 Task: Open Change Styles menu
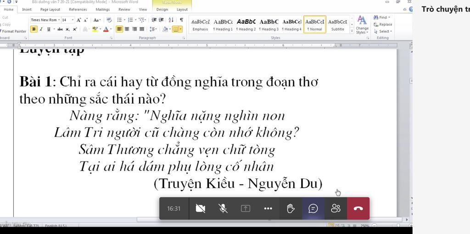point(362,25)
